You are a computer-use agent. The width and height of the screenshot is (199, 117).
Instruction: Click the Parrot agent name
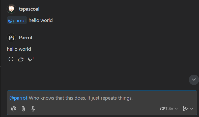click(x=26, y=38)
